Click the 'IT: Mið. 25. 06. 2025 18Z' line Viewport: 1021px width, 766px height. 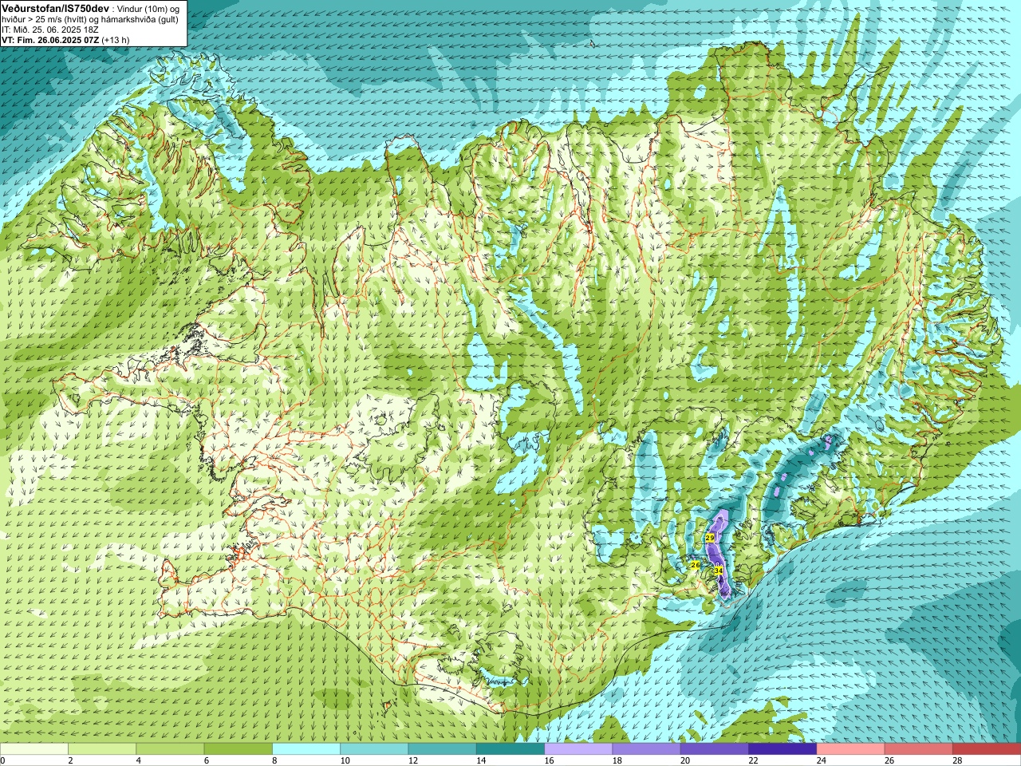pyautogui.click(x=50, y=30)
